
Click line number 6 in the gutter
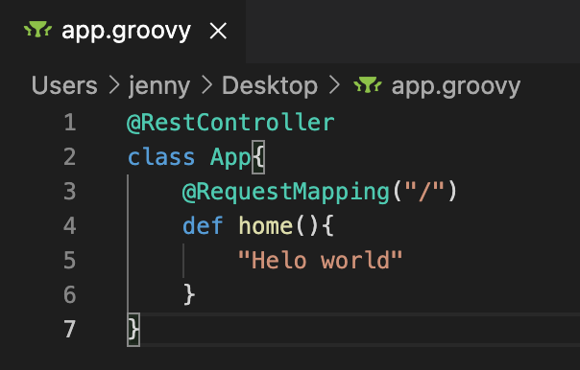70,294
